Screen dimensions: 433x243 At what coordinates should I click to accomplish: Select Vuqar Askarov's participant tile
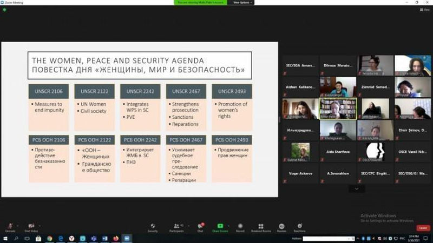[301, 173]
